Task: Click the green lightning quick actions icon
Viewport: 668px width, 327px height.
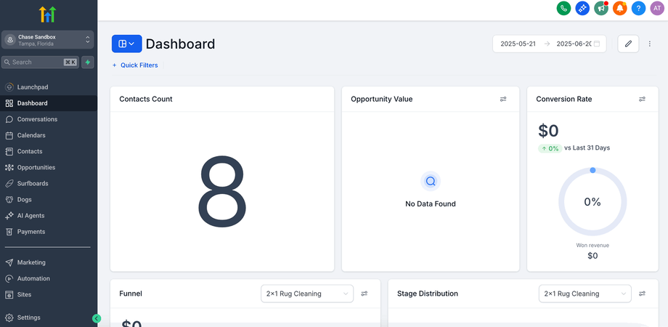Action: click(88, 62)
